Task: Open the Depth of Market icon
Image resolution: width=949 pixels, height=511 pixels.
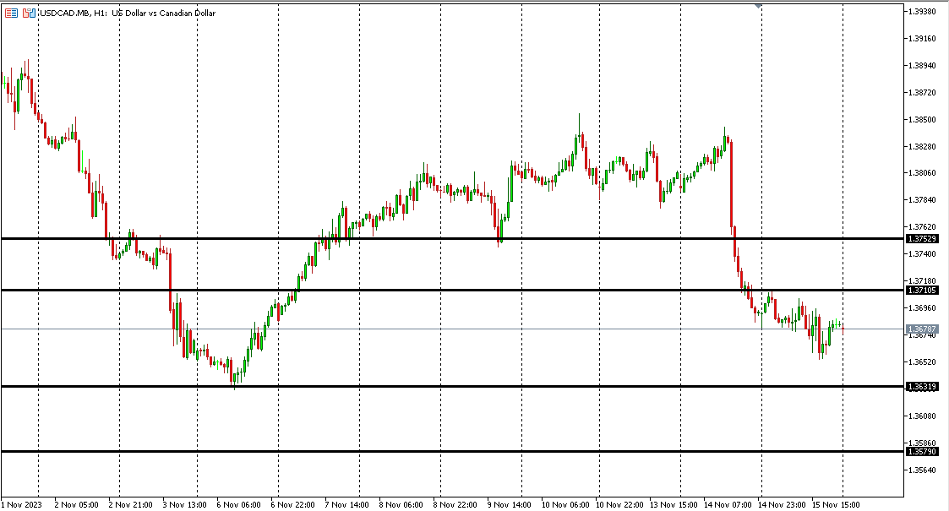Action: pyautogui.click(x=29, y=13)
